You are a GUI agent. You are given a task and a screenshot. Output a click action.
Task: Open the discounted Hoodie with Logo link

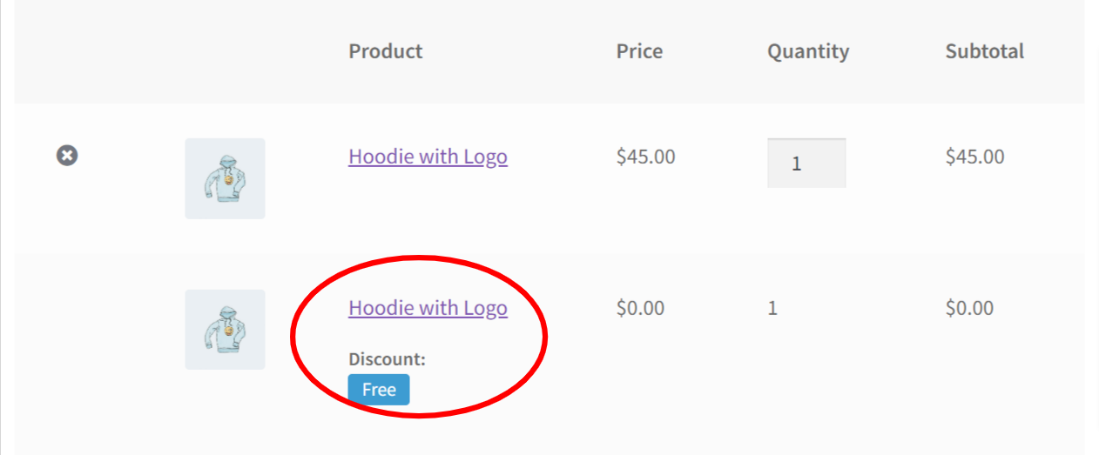[x=428, y=308]
